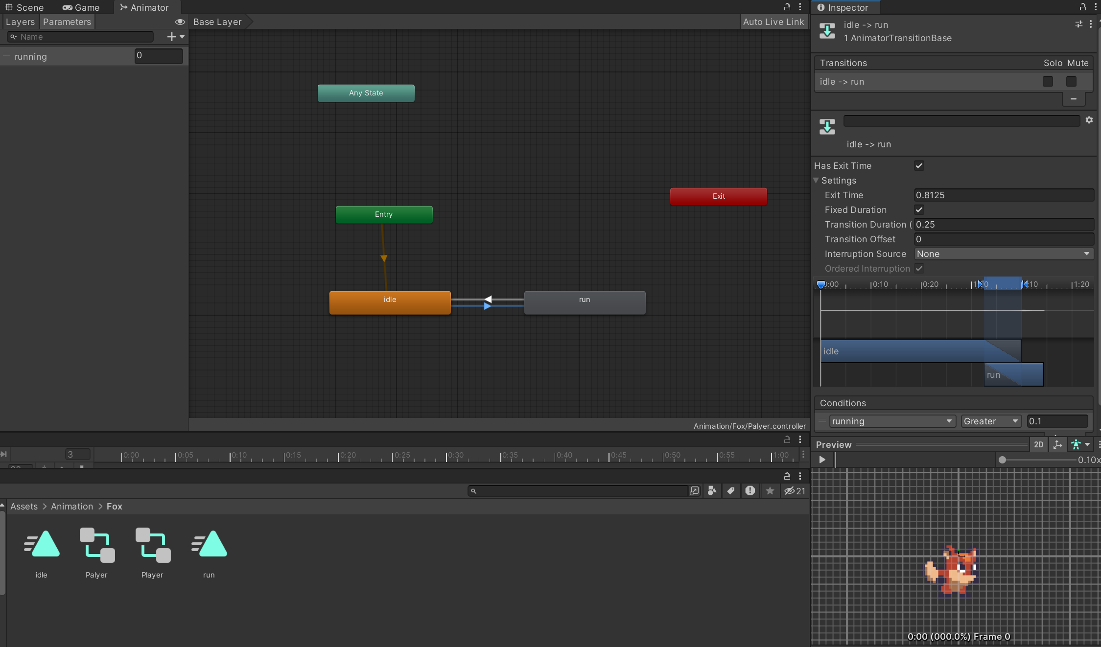Click the Inspector panel lock icon
1101x647 pixels.
pyautogui.click(x=1082, y=7)
